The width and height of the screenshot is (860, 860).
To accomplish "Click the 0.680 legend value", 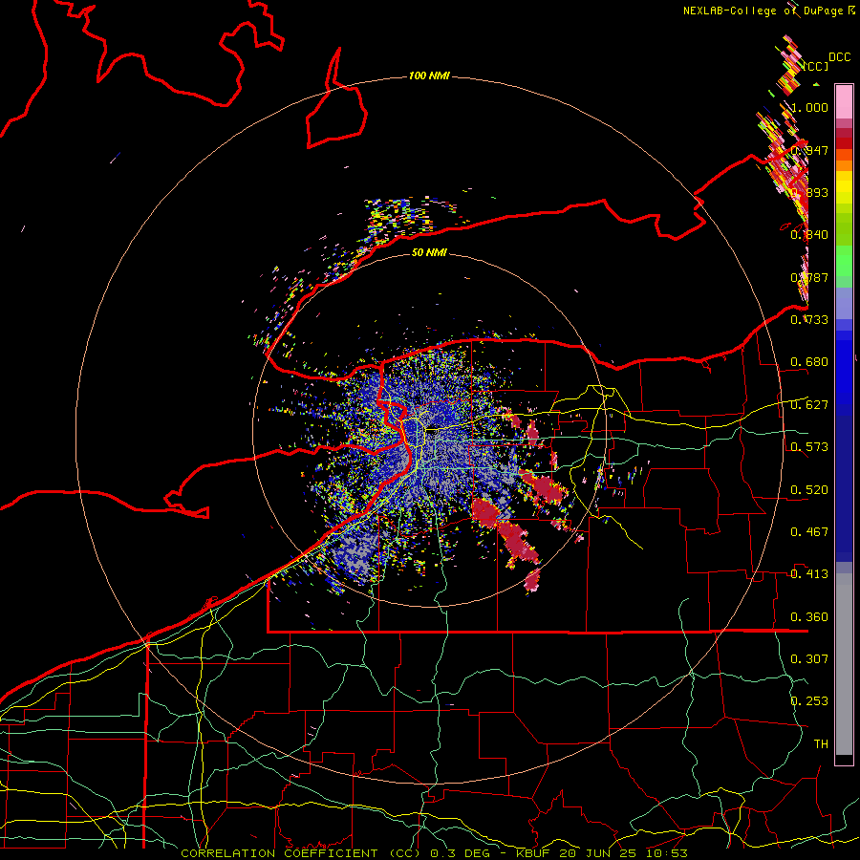I will (809, 362).
